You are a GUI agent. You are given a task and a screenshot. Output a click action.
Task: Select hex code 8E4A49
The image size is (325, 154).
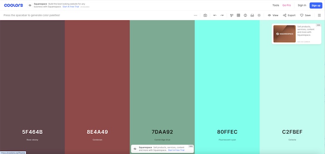97,132
